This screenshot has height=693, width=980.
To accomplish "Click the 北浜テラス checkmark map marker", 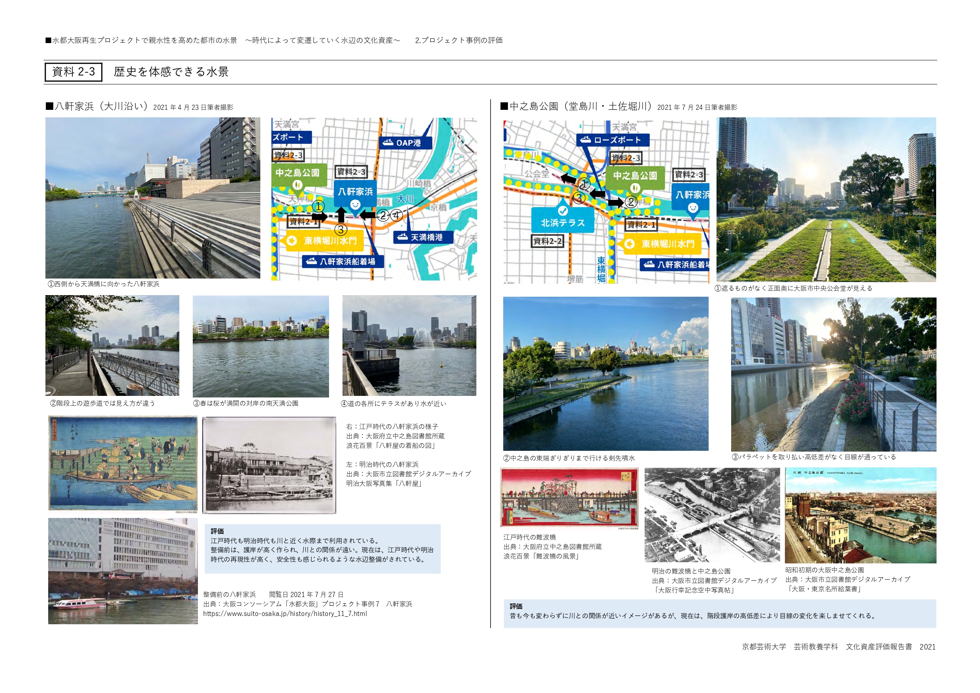I will coord(562,211).
